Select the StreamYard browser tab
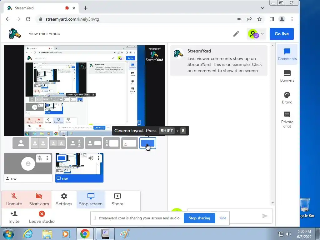320x240 pixels. pos(42,8)
